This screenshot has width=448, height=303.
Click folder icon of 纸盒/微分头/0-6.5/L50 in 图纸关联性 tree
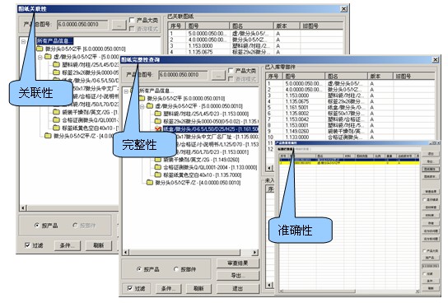coord(56,80)
